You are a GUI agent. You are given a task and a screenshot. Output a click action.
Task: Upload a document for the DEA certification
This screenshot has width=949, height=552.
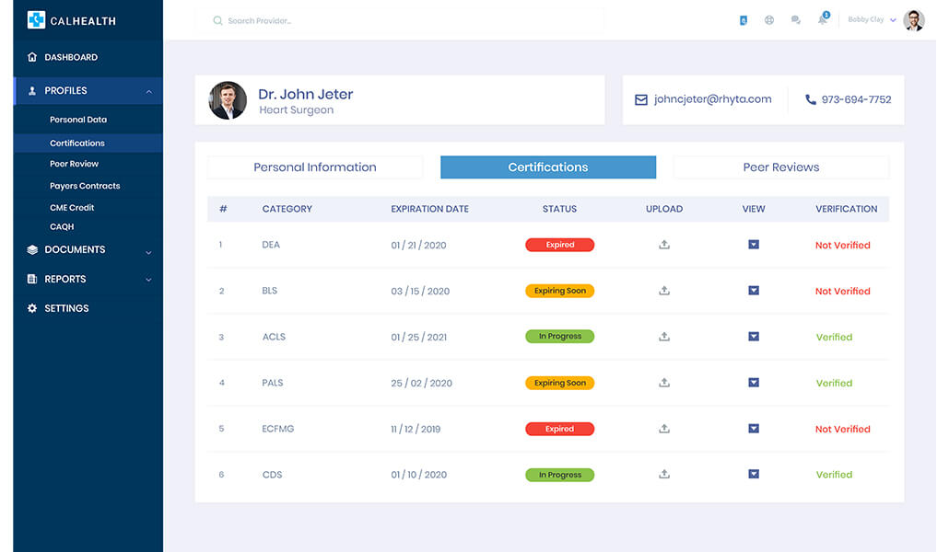click(664, 245)
